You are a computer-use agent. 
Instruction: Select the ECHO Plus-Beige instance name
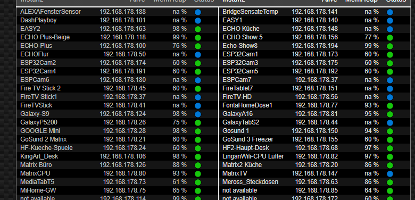pos(45,37)
